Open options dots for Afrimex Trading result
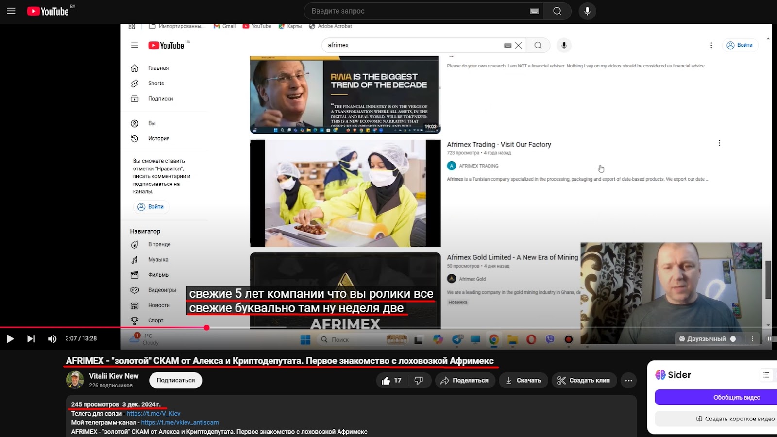This screenshot has height=437, width=777. (x=719, y=143)
